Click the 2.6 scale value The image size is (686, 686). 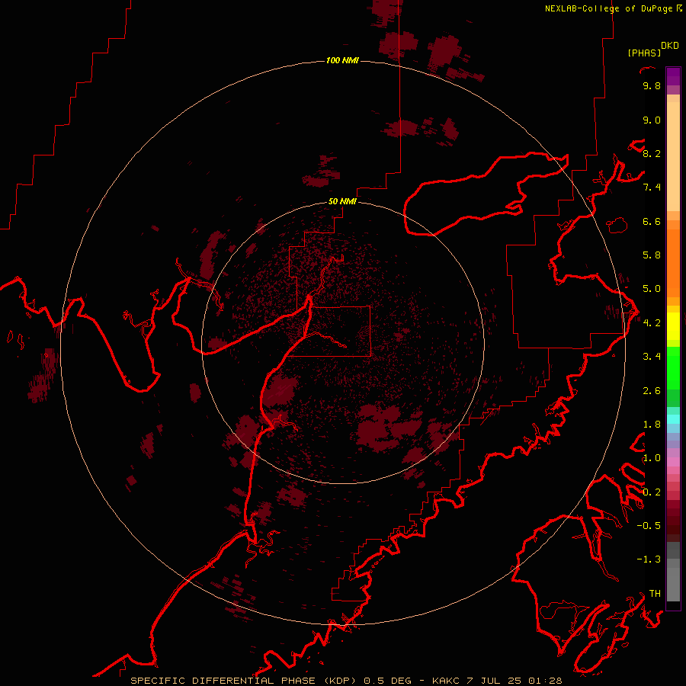pos(652,391)
